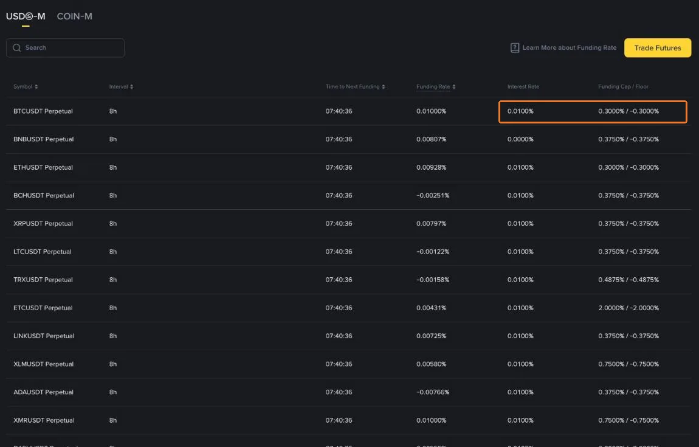
Task: Click LTCUSDT funding rate -0.00122%
Action: (x=433, y=252)
